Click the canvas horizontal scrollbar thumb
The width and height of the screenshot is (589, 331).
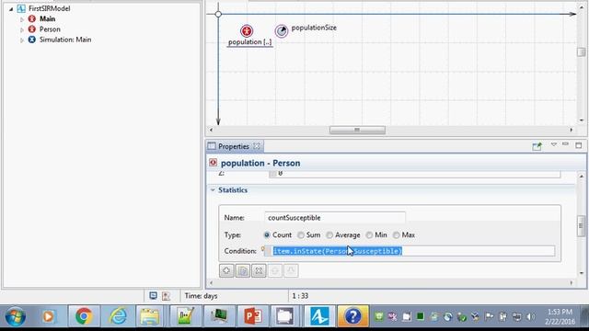(357, 130)
